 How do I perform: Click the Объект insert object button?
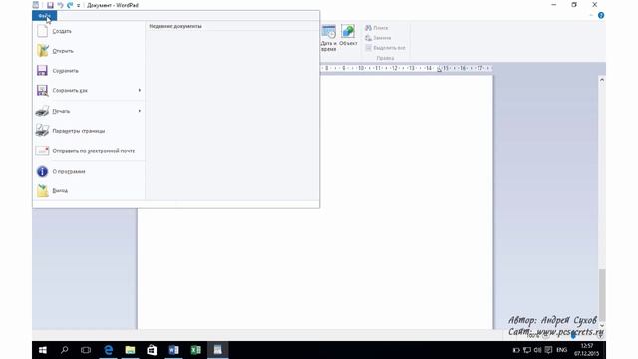click(348, 36)
